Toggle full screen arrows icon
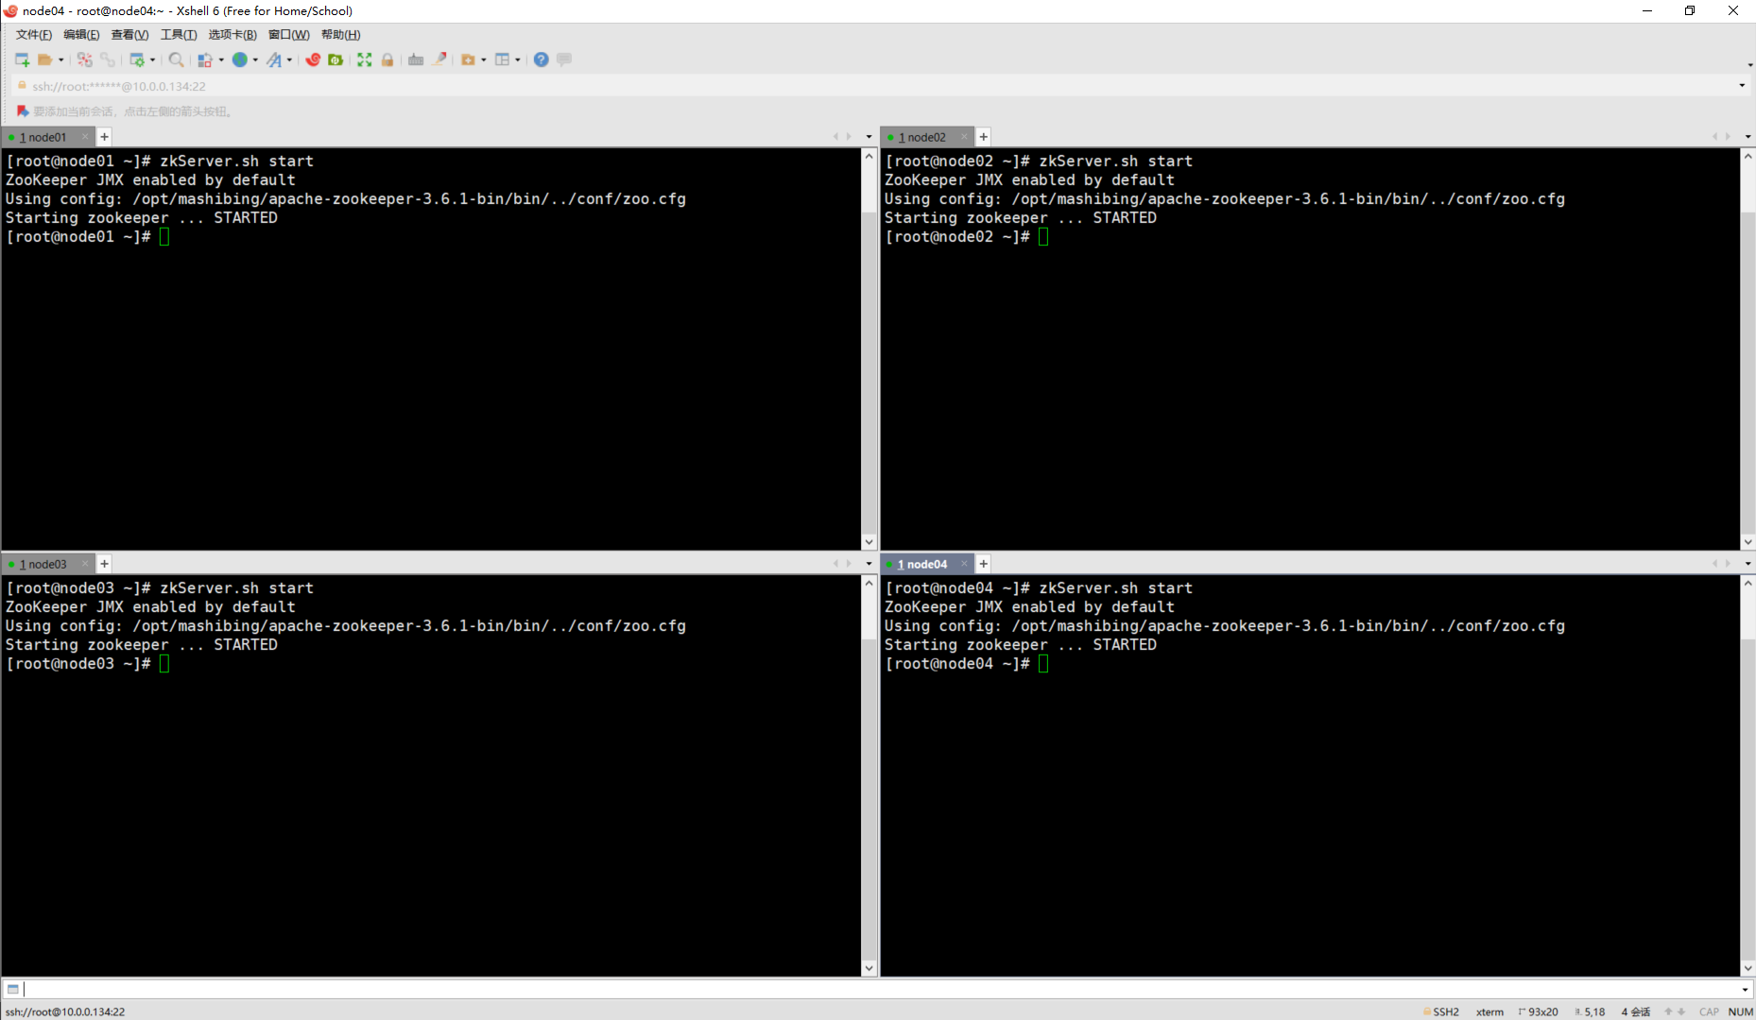This screenshot has width=1756, height=1020. tap(365, 59)
